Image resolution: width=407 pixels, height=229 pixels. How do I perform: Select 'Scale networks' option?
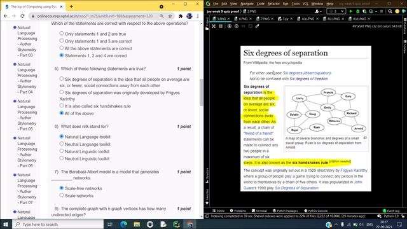62,195
